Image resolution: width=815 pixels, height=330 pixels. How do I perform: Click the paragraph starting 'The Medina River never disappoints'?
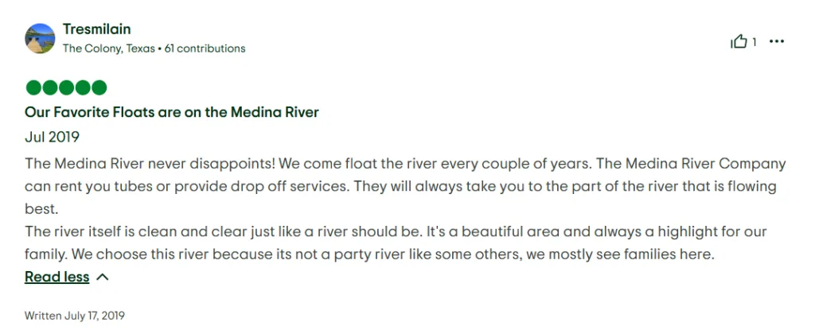(x=405, y=186)
